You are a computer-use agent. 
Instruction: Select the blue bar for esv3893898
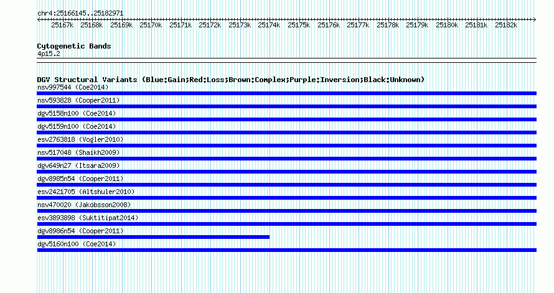(x=287, y=224)
